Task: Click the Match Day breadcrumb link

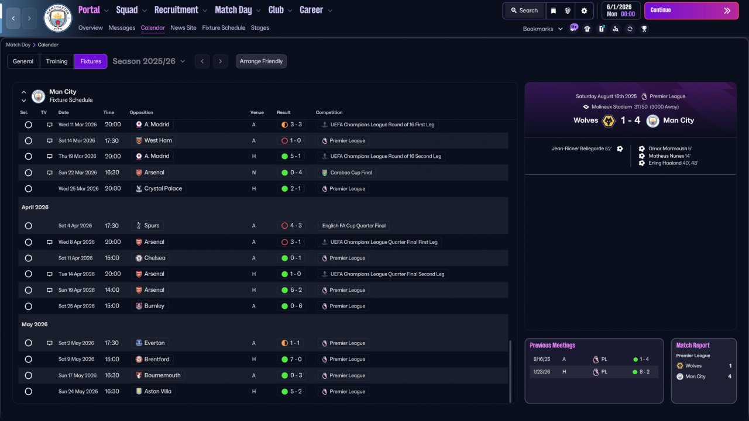Action: [x=18, y=44]
